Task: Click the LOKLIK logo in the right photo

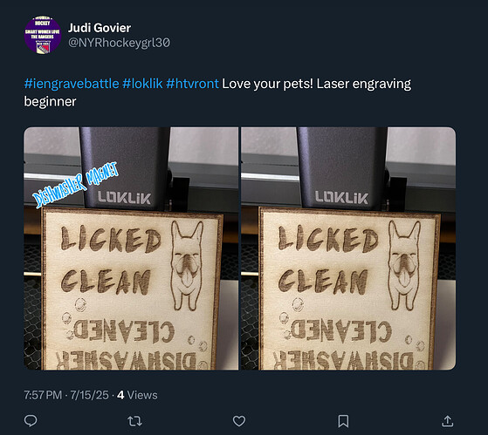Action: 341,198
